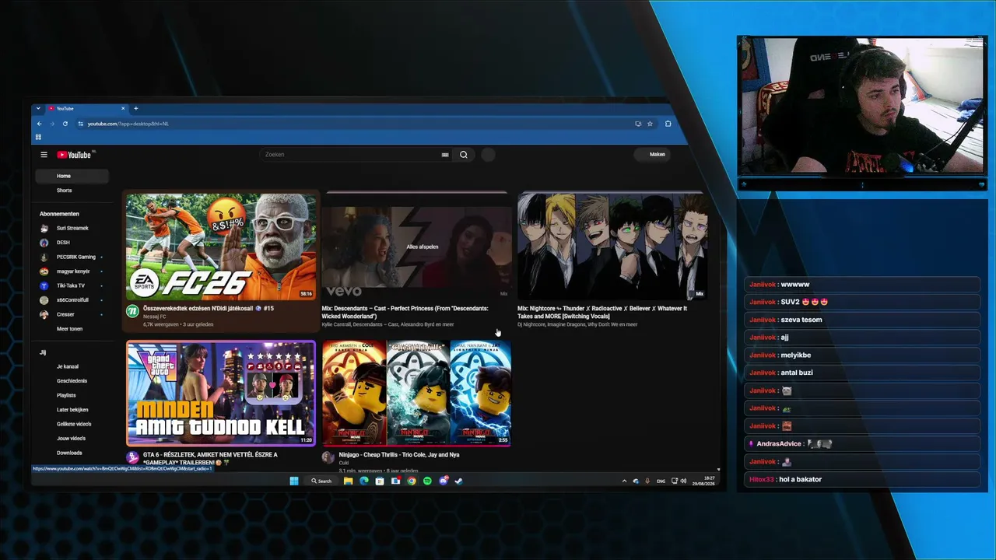The image size is (996, 560).
Task: Bookmark this page with the star icon
Action: (650, 124)
